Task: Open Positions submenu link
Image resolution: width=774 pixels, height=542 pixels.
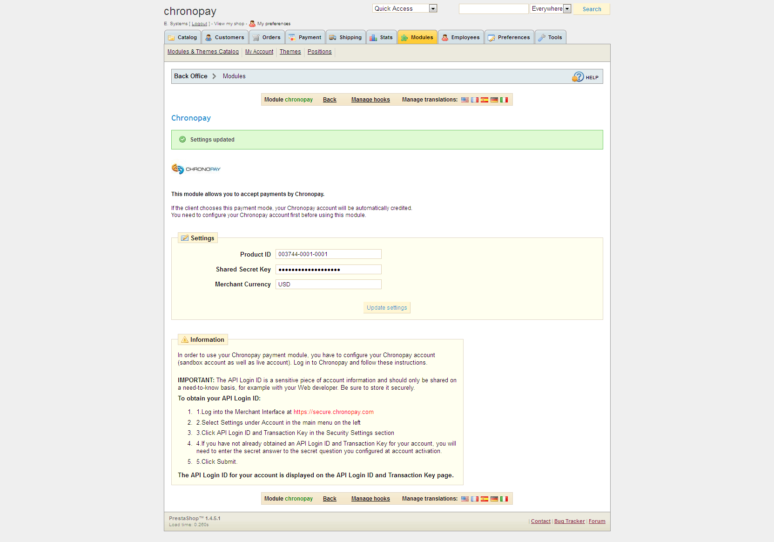Action: (319, 52)
